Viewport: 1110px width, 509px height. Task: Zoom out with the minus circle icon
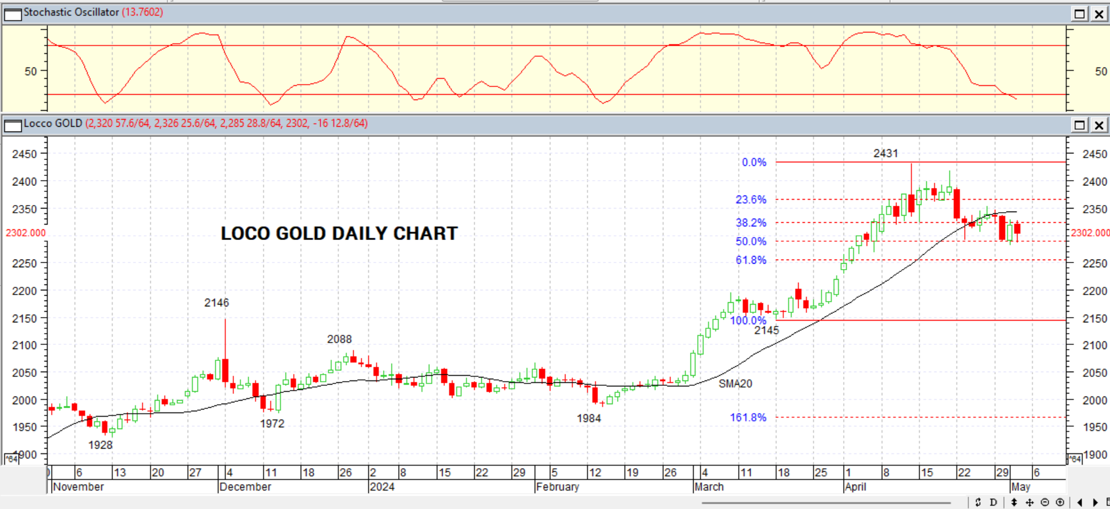(x=1045, y=502)
